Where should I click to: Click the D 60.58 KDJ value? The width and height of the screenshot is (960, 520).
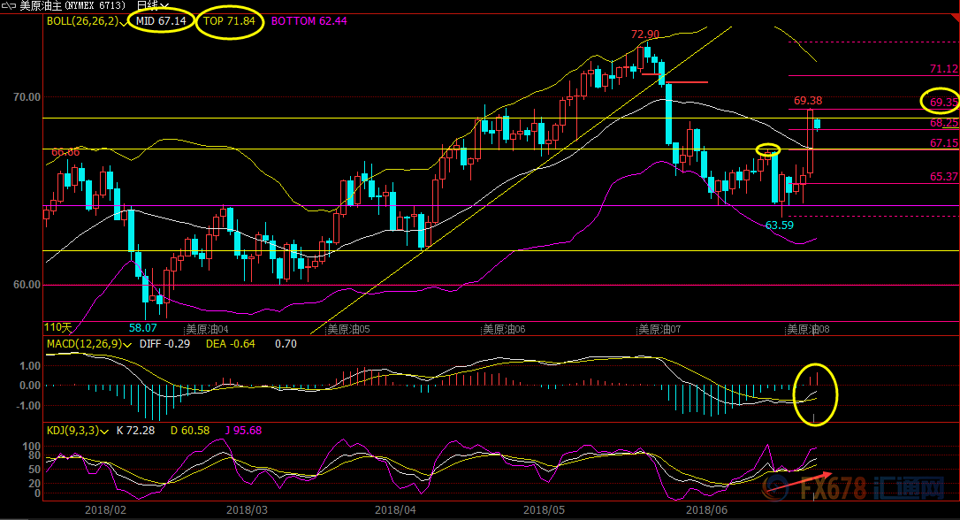click(x=190, y=431)
